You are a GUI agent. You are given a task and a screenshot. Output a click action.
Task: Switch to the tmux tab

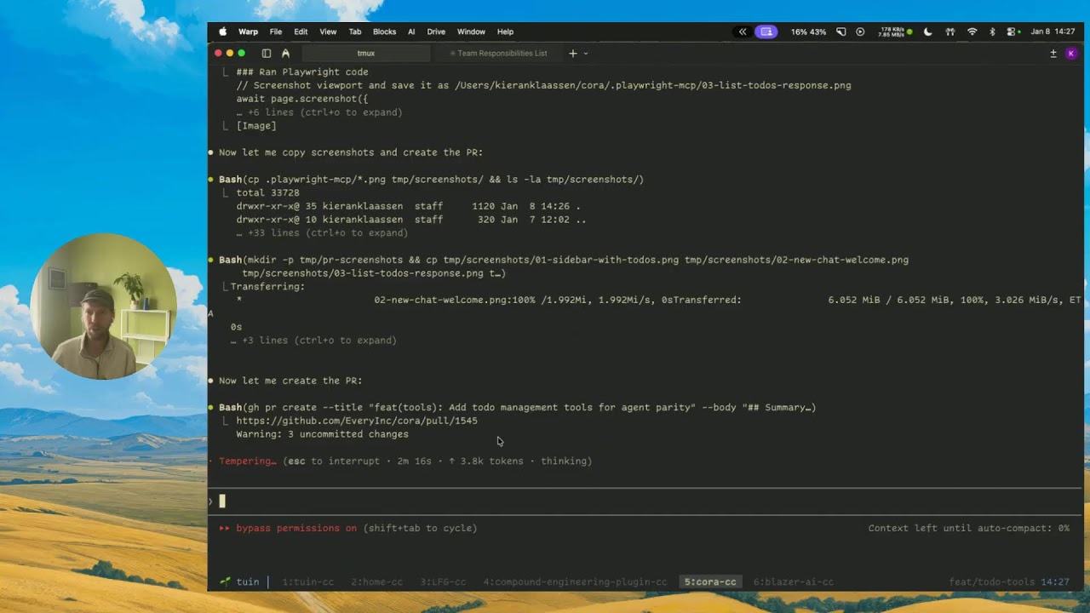(x=366, y=53)
